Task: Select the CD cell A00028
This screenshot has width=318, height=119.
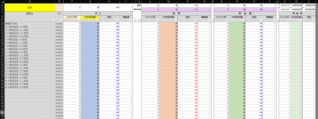Action: click(x=59, y=113)
